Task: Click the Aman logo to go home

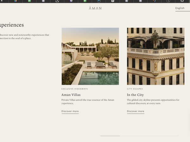Action: (95, 8)
